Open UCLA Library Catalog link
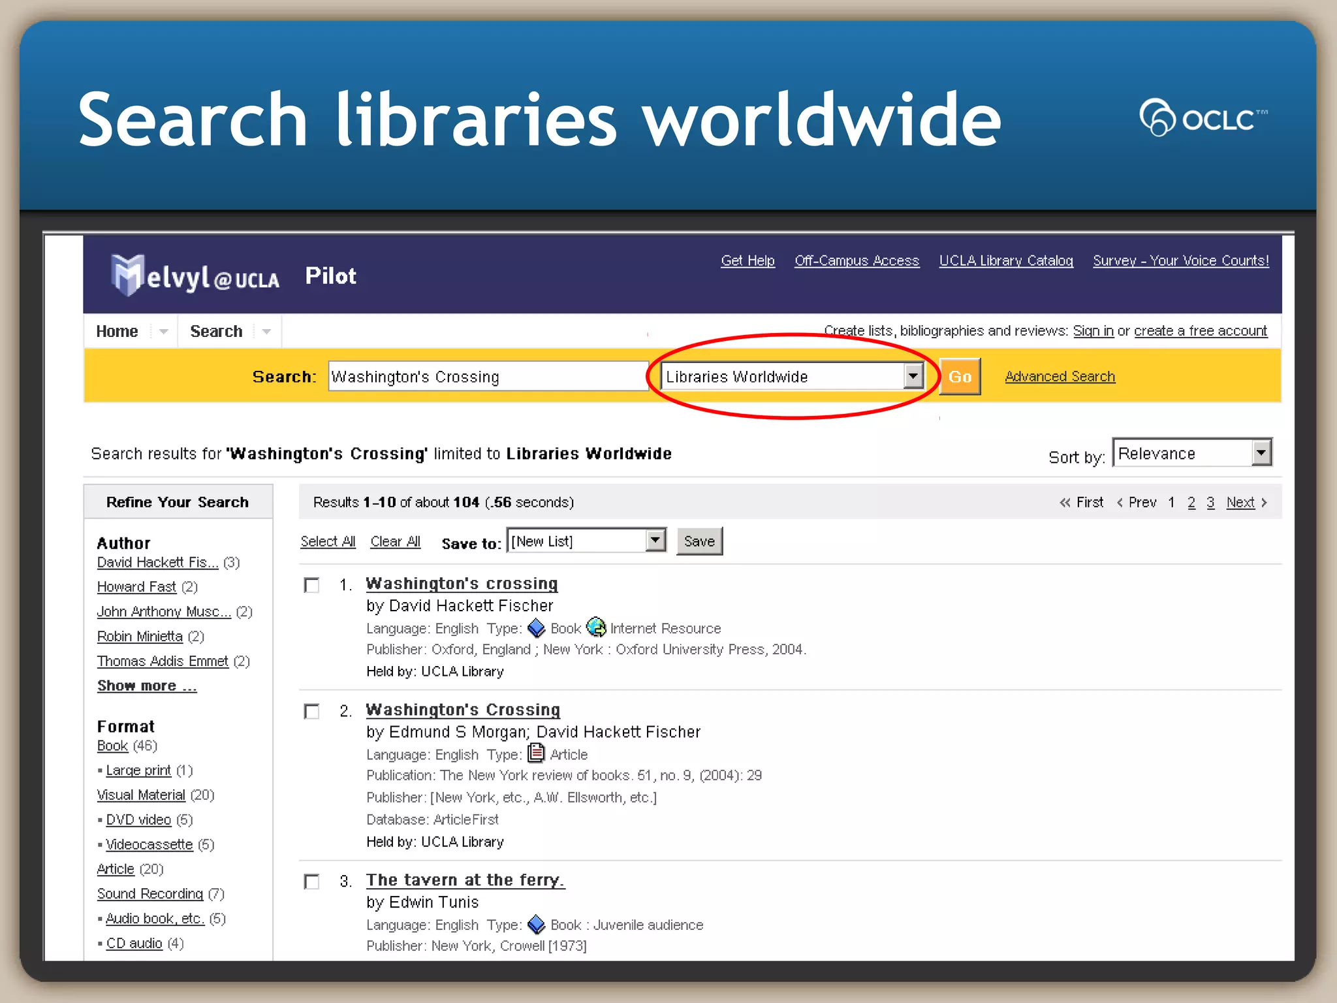Screen dimensions: 1337x1003 click(x=1006, y=261)
